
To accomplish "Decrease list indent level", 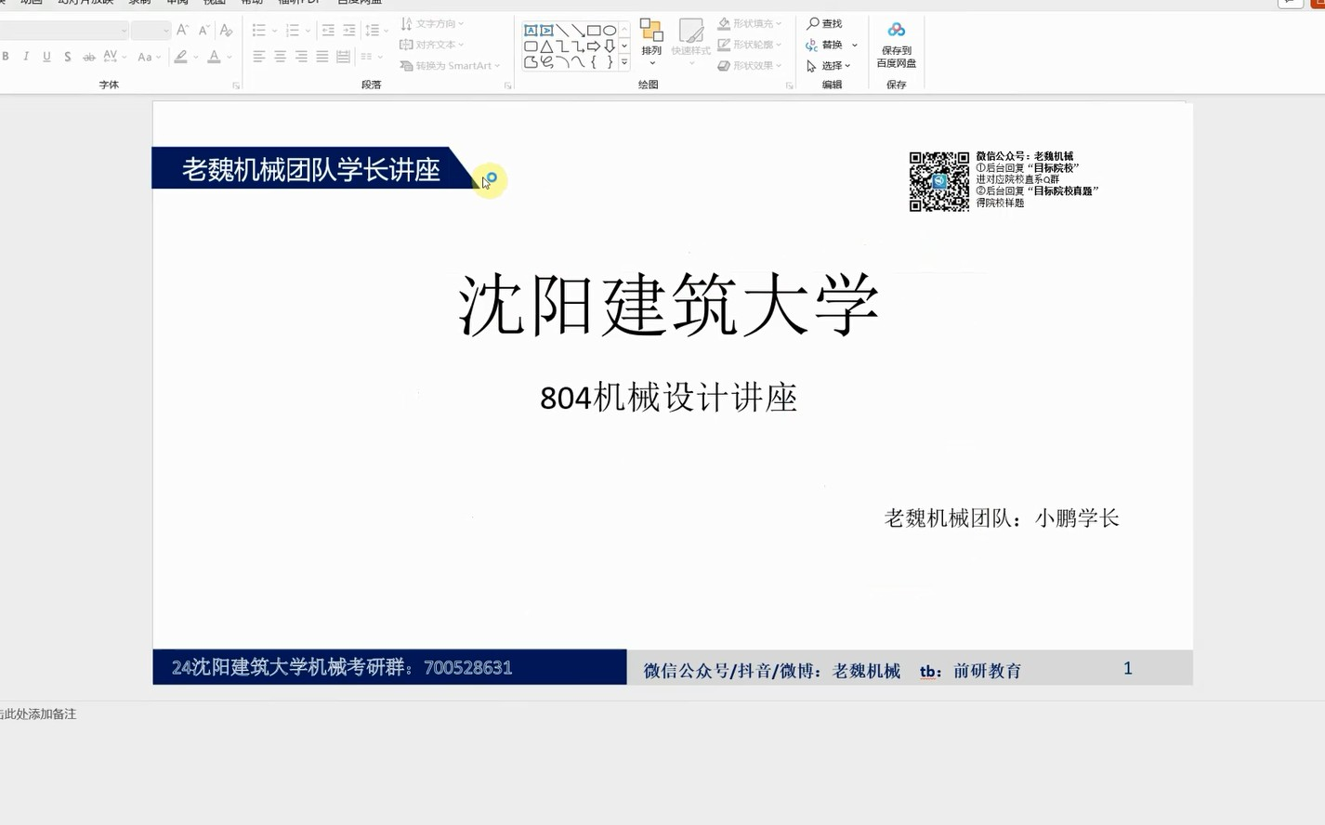I will (x=328, y=31).
